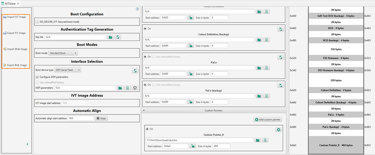Click the Automatic align start address field
The height and width of the screenshot is (155, 375).
pos(81,118)
